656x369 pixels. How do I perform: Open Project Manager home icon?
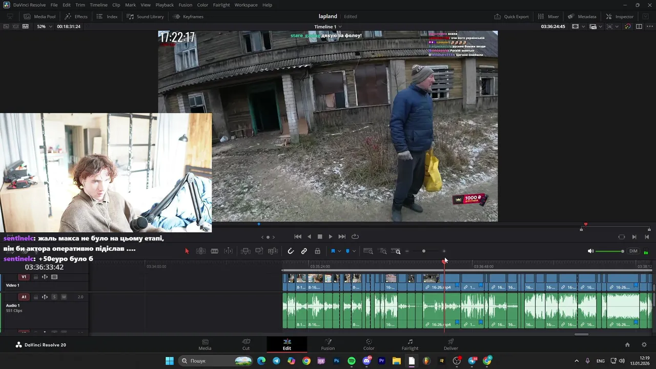click(x=627, y=345)
